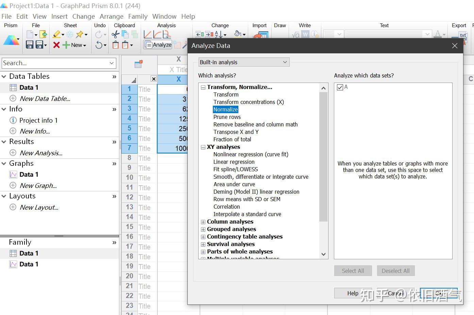Click the Open file arrow icon

(43, 34)
